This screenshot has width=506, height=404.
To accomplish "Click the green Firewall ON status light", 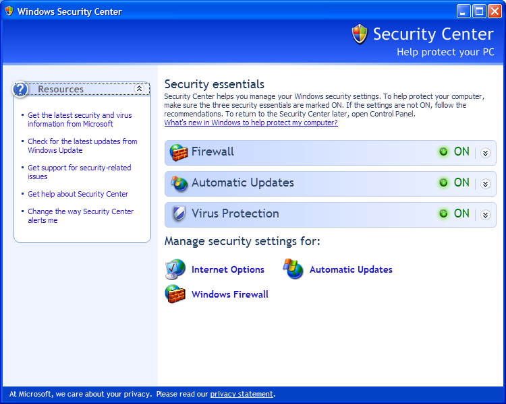I will pos(444,151).
